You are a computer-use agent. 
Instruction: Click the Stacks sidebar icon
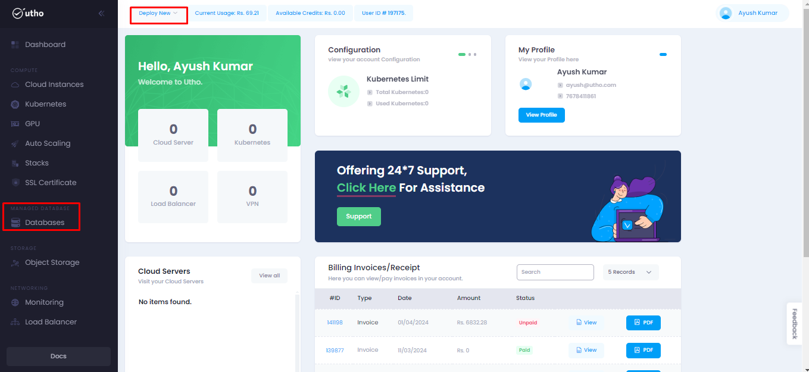[15, 163]
